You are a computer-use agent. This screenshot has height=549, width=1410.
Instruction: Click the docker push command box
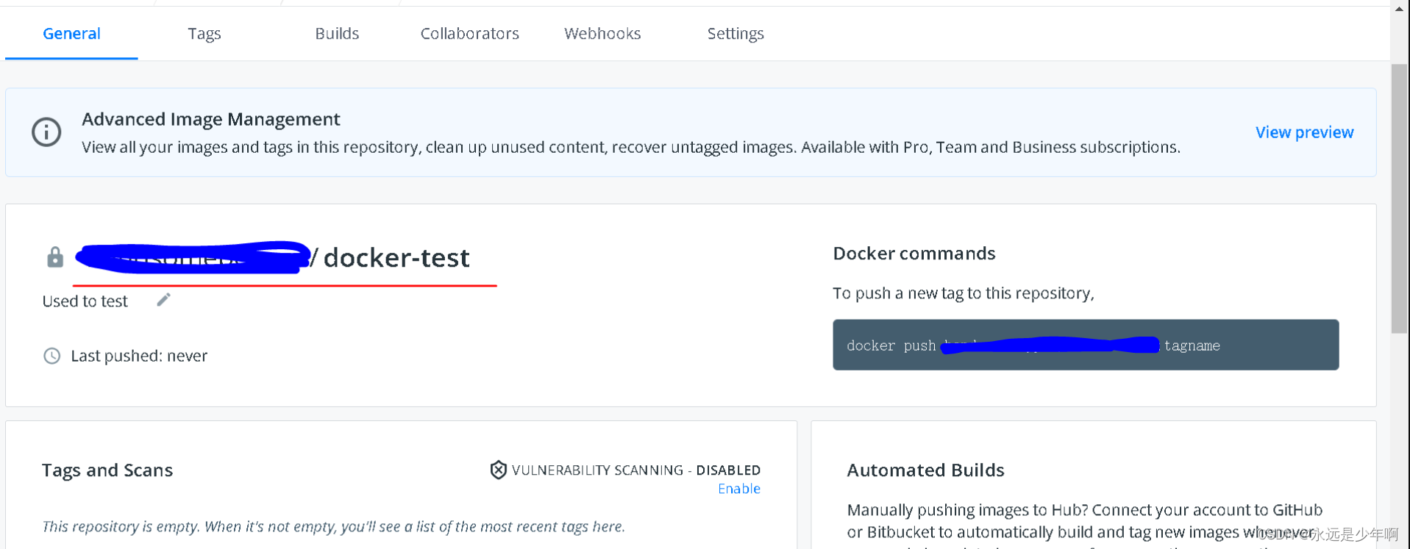1086,345
